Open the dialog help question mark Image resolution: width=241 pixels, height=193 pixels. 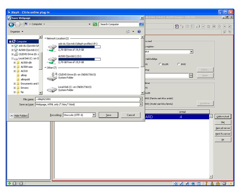[x=139, y=32]
